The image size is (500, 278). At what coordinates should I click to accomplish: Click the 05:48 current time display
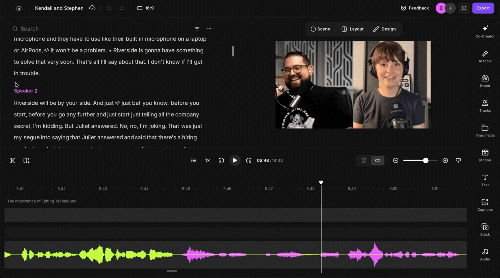[263, 160]
